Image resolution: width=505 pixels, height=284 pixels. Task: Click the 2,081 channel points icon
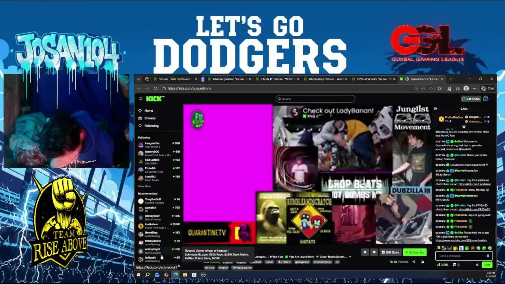[x=439, y=265]
